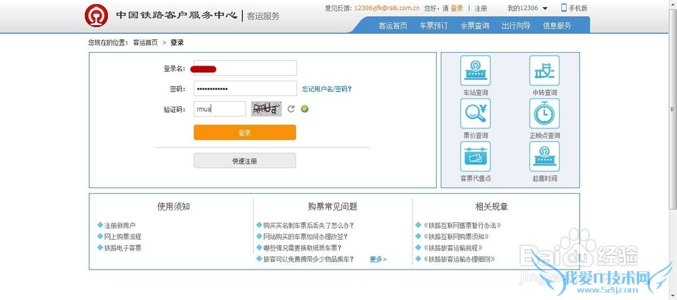Open 网站购买的车票如何办理改签? question
This screenshot has height=300, width=677.
pos(306,236)
